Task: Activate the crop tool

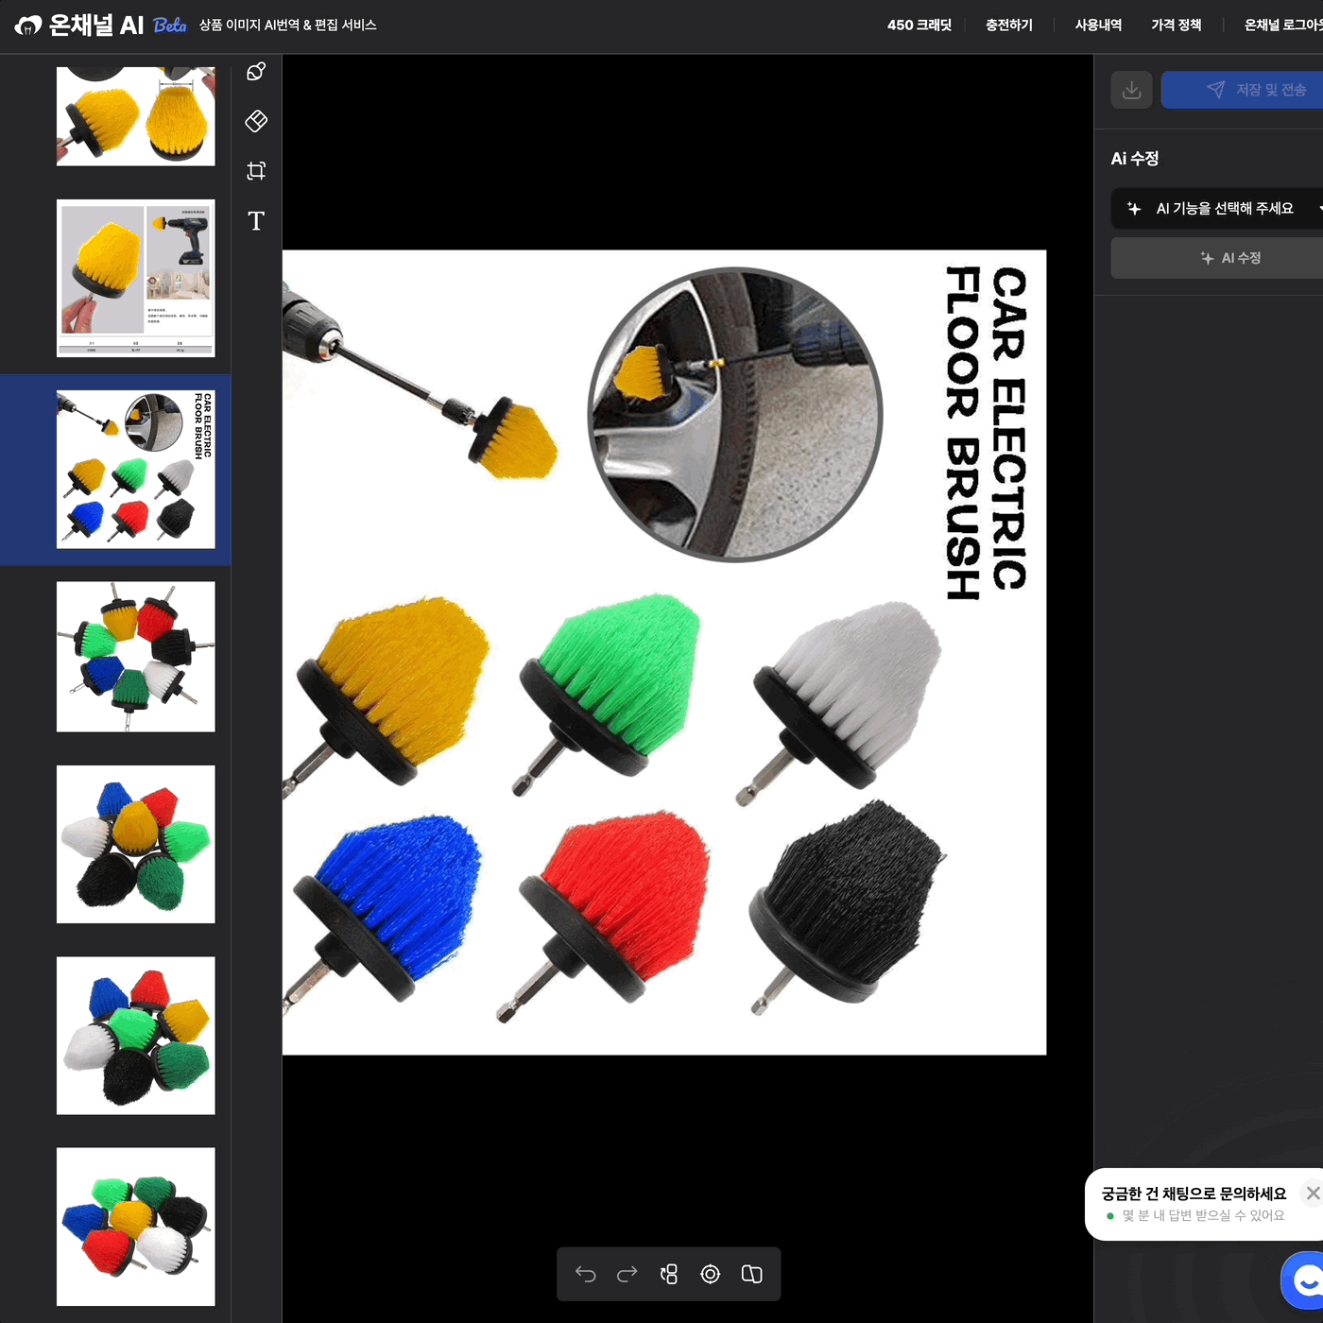Action: click(x=256, y=171)
